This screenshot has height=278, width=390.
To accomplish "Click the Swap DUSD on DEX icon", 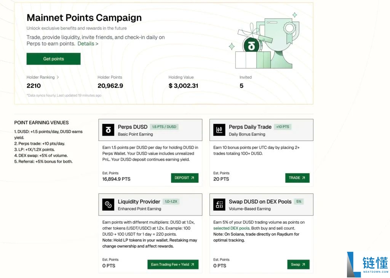I will 219,205.
